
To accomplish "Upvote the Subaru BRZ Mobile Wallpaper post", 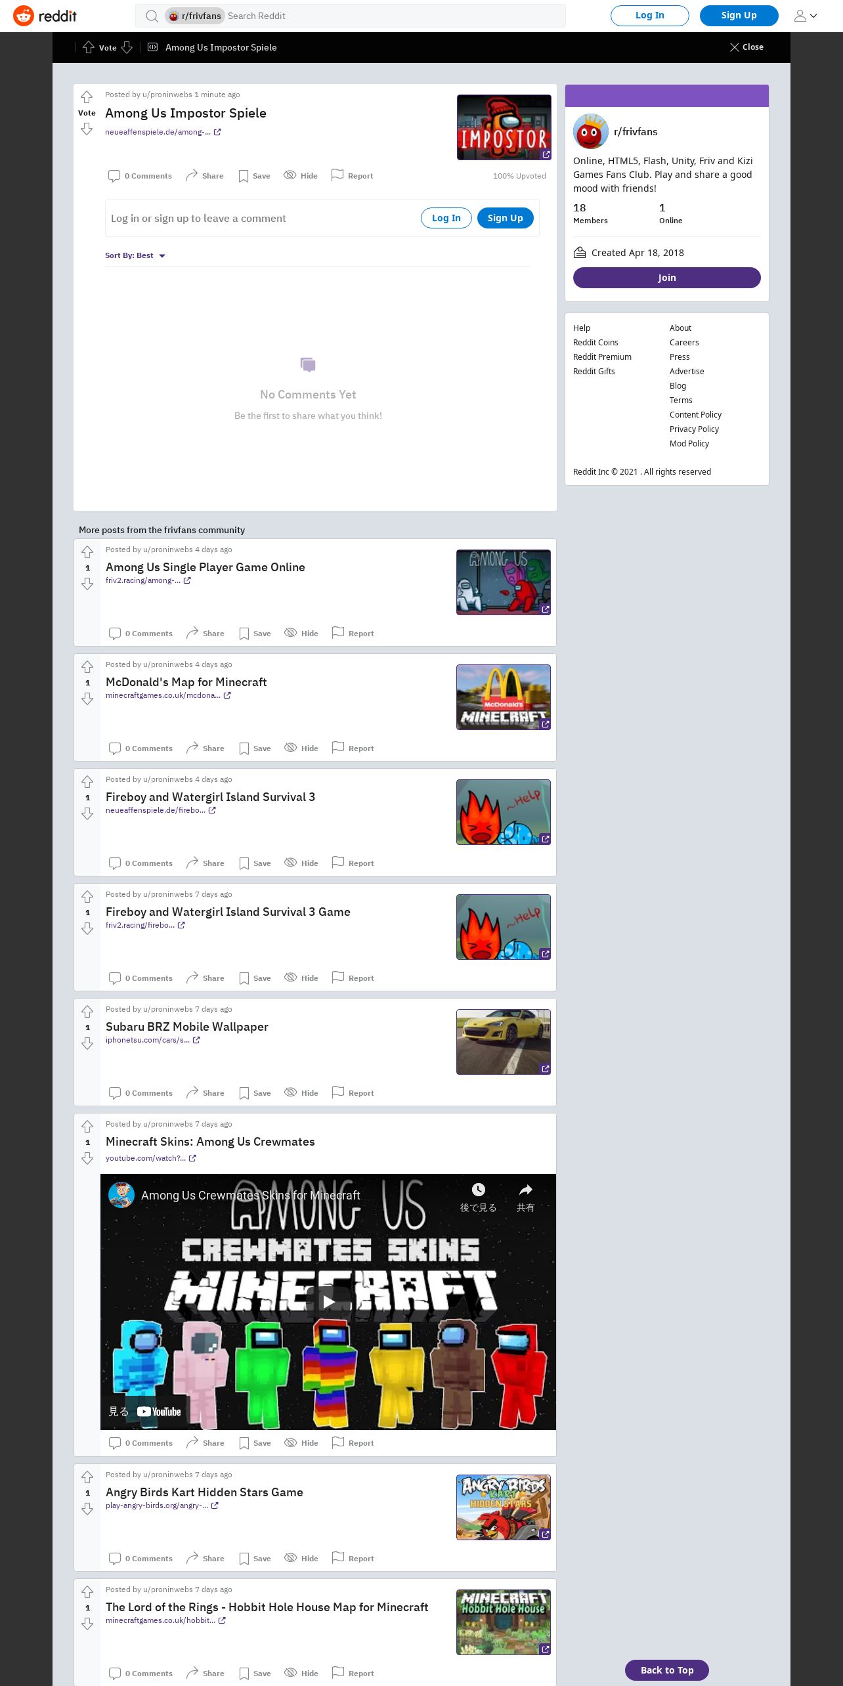I will pyautogui.click(x=87, y=1012).
